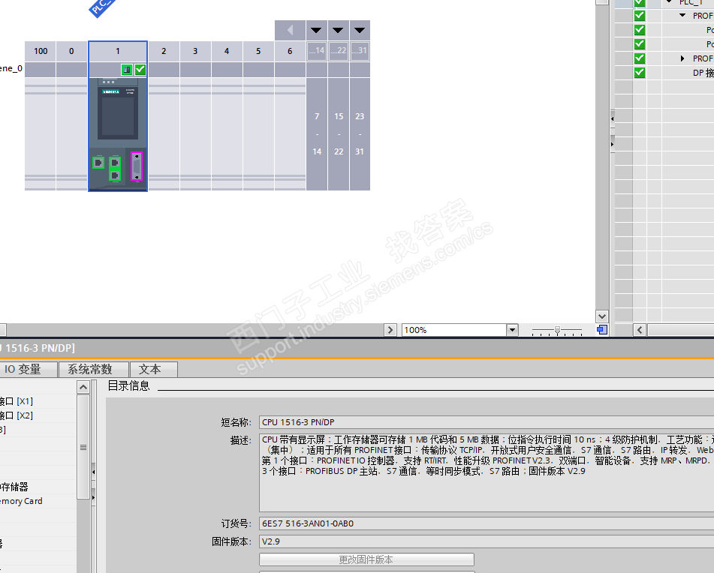Open the 100% zoom level dropdown

[x=512, y=330]
